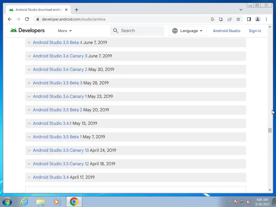Open Windows Media Player from taskbar

point(57,202)
